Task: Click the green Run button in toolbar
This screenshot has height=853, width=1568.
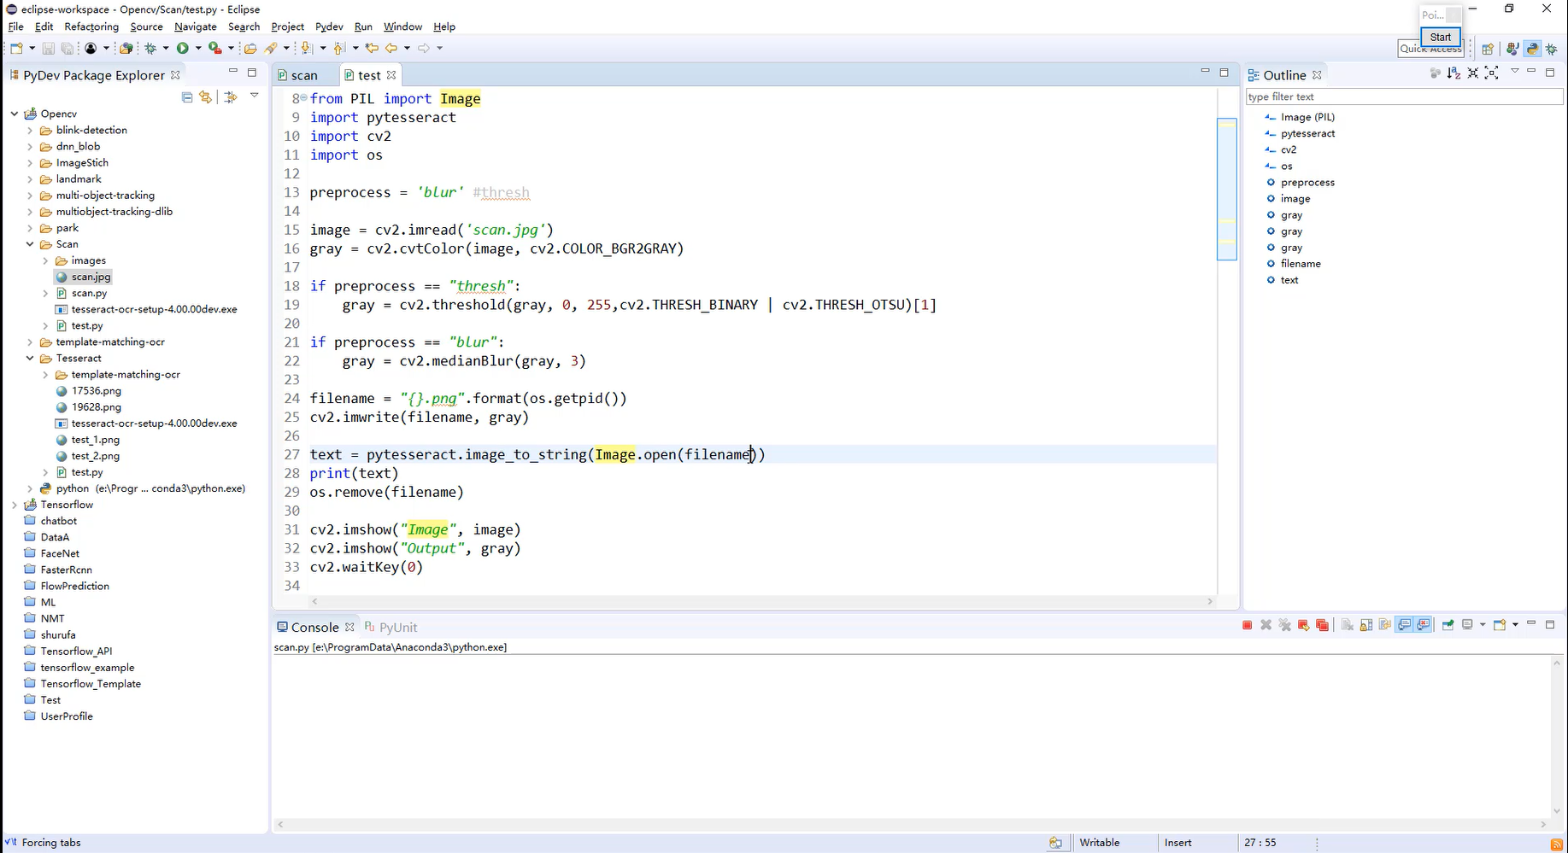Action: point(182,48)
